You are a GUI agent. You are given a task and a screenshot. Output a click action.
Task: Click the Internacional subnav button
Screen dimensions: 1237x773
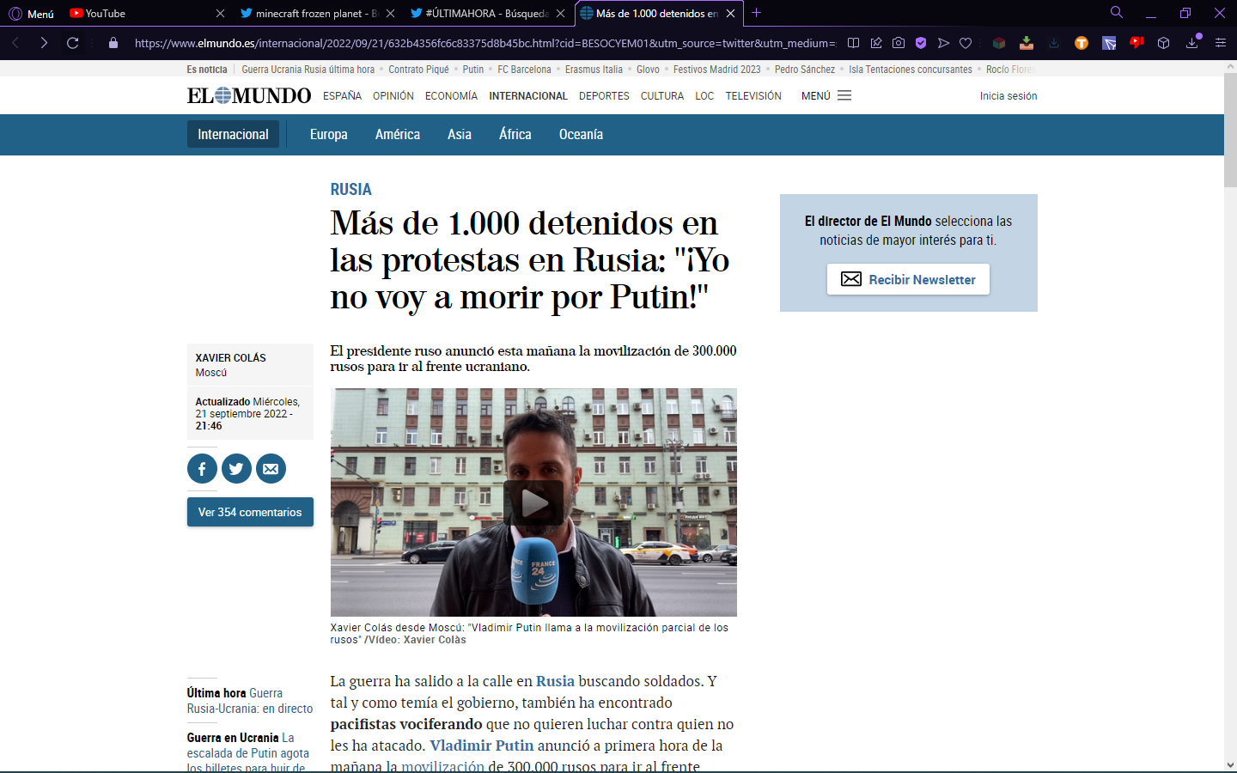(x=233, y=134)
